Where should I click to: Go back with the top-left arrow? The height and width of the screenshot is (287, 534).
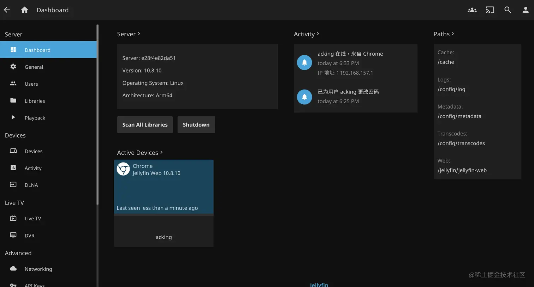pos(7,10)
